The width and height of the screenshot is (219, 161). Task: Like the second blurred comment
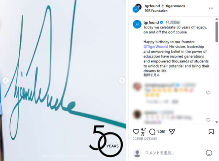pyautogui.click(x=208, y=120)
